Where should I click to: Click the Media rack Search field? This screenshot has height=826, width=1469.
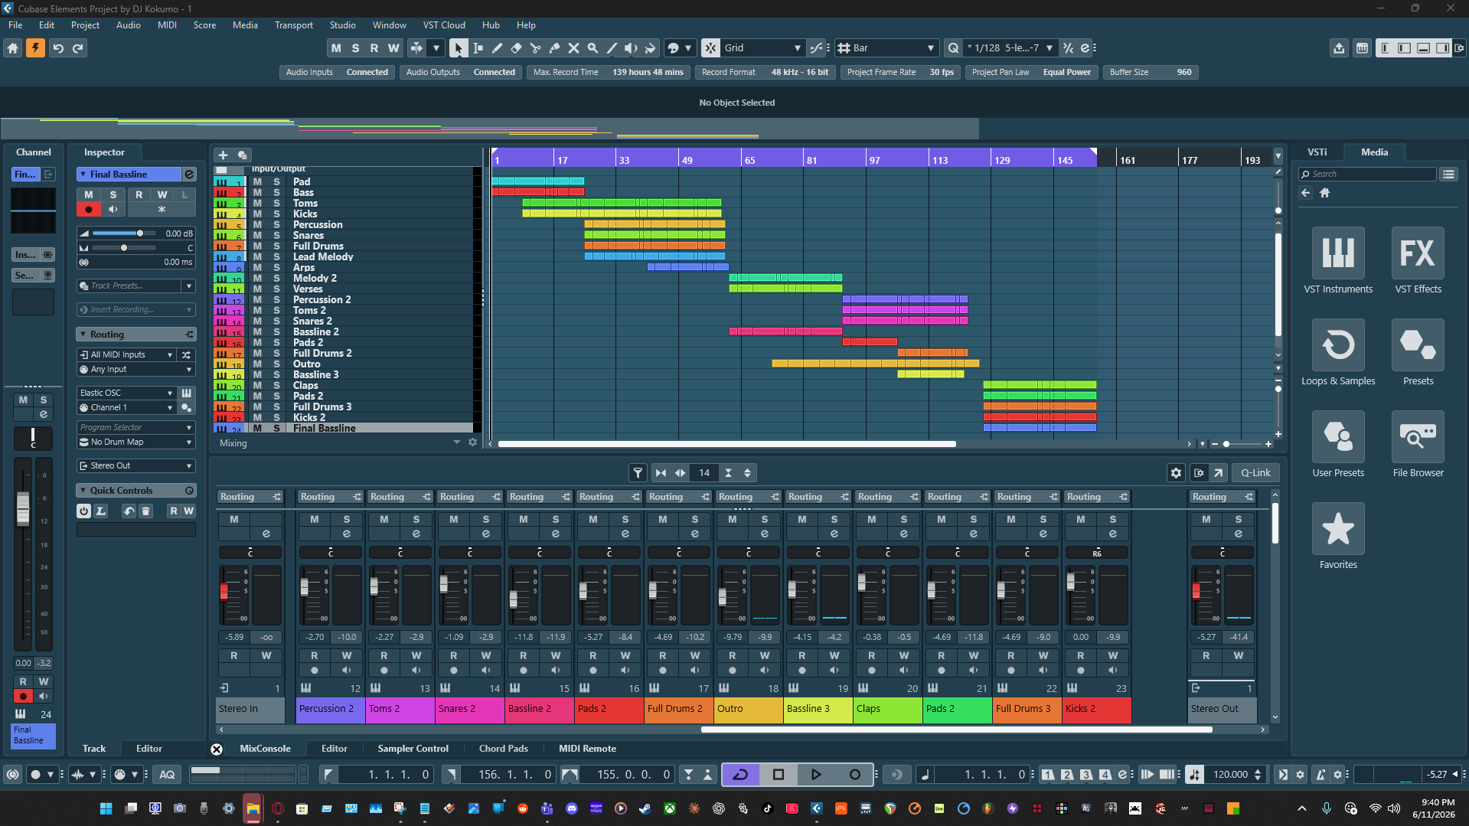pos(1367,175)
